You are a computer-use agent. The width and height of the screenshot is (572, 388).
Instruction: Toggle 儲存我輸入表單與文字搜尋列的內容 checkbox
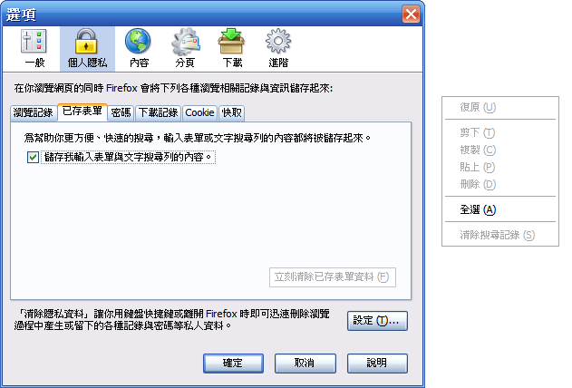(33, 157)
